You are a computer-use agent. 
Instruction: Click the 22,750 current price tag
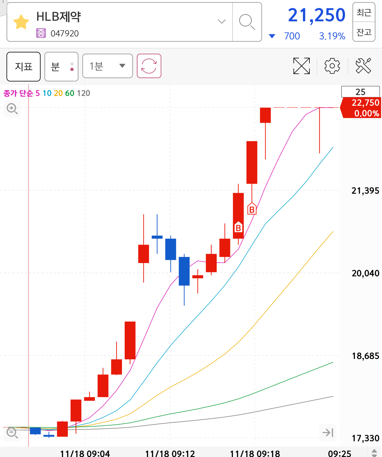click(361, 108)
